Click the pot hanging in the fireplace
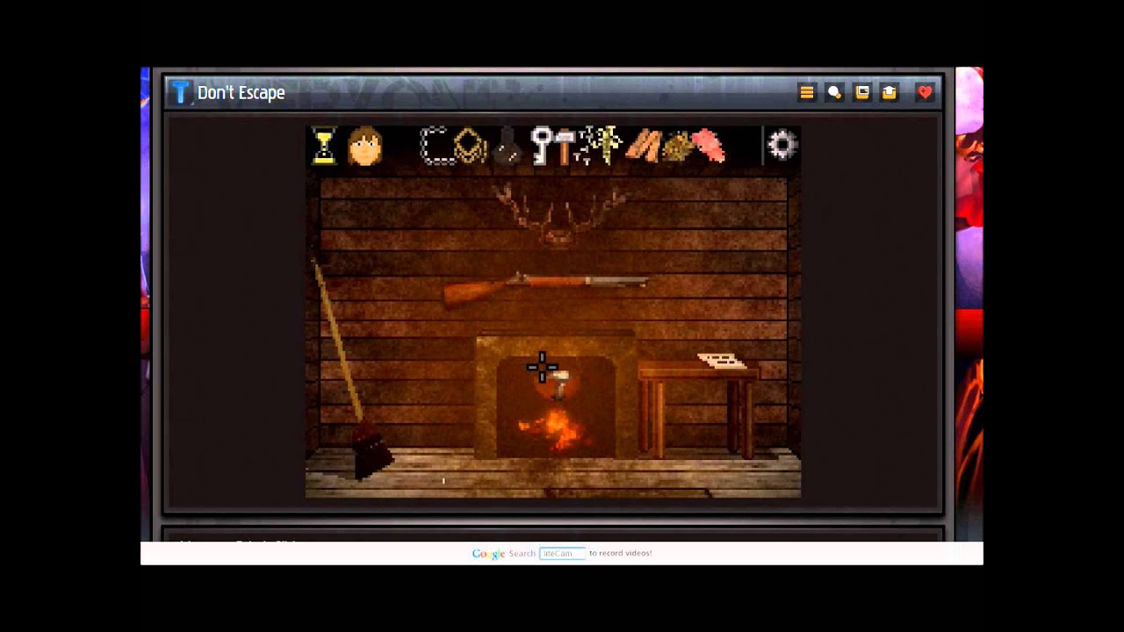 556,384
